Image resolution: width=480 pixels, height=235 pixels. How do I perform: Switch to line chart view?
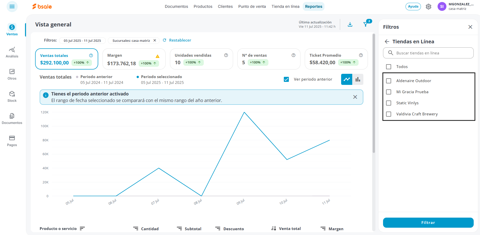click(x=347, y=79)
